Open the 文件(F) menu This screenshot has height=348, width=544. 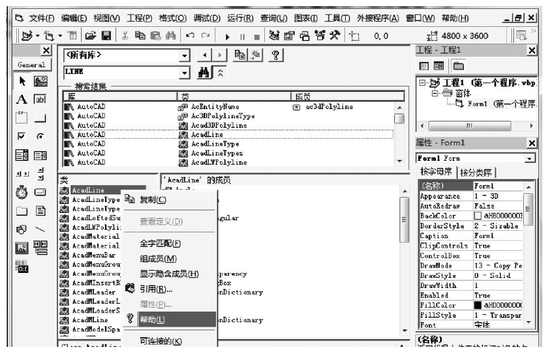click(41, 18)
